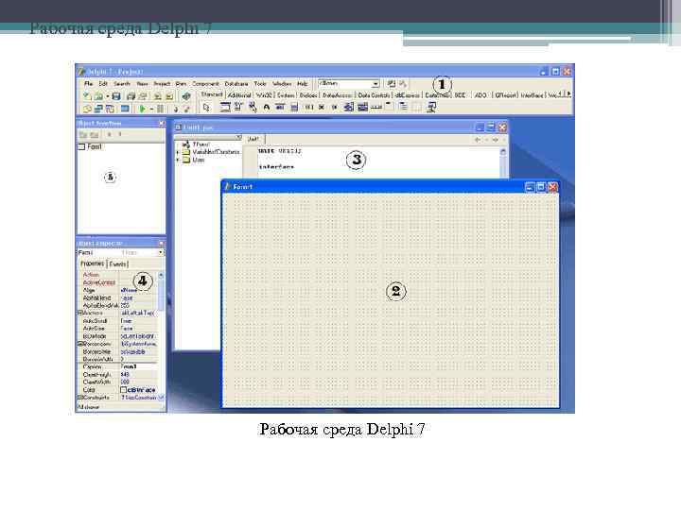Open the Help menu
Image resolution: width=681 pixels, height=510 pixels.
click(303, 83)
